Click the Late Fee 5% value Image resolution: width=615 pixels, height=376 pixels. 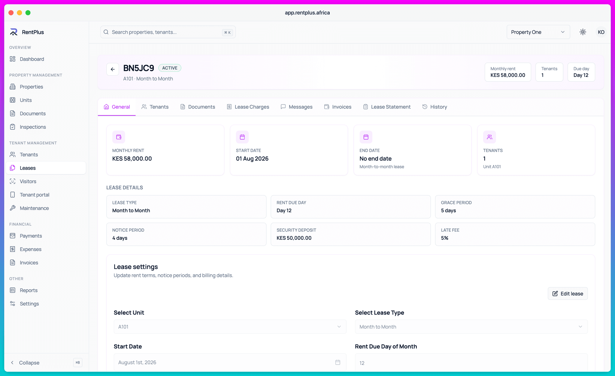(x=445, y=238)
